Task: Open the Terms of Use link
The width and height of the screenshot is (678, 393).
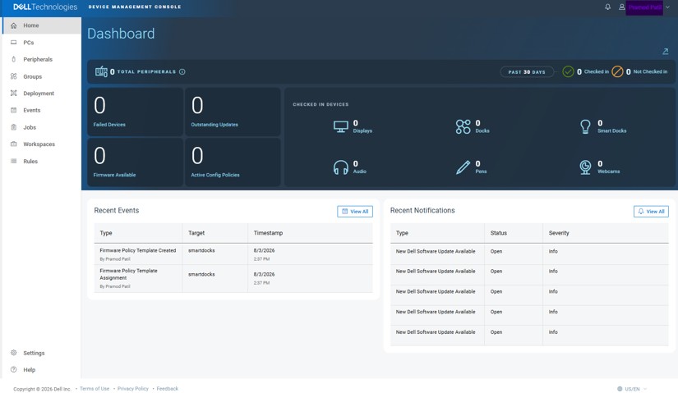Action: (95, 389)
